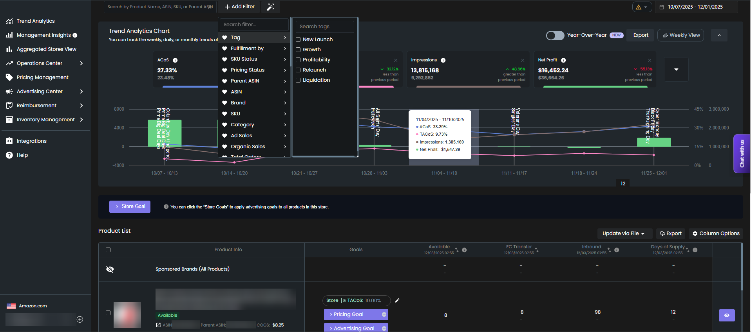
Task: Check the Liquidation tag checkbox
Action: click(298, 80)
